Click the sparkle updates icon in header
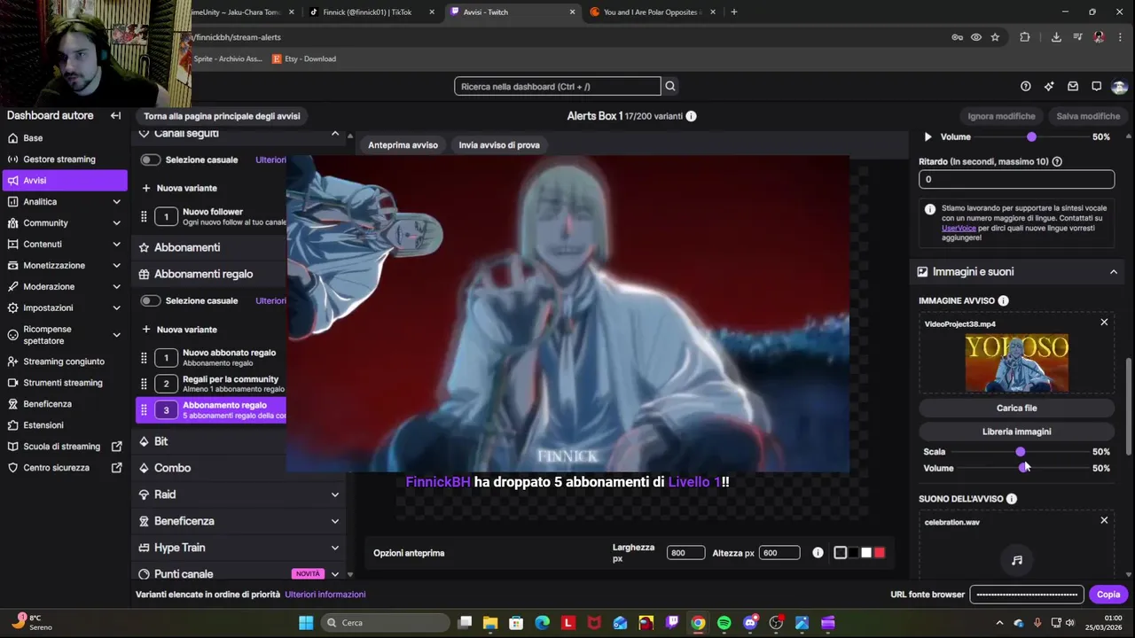 pyautogui.click(x=1049, y=86)
